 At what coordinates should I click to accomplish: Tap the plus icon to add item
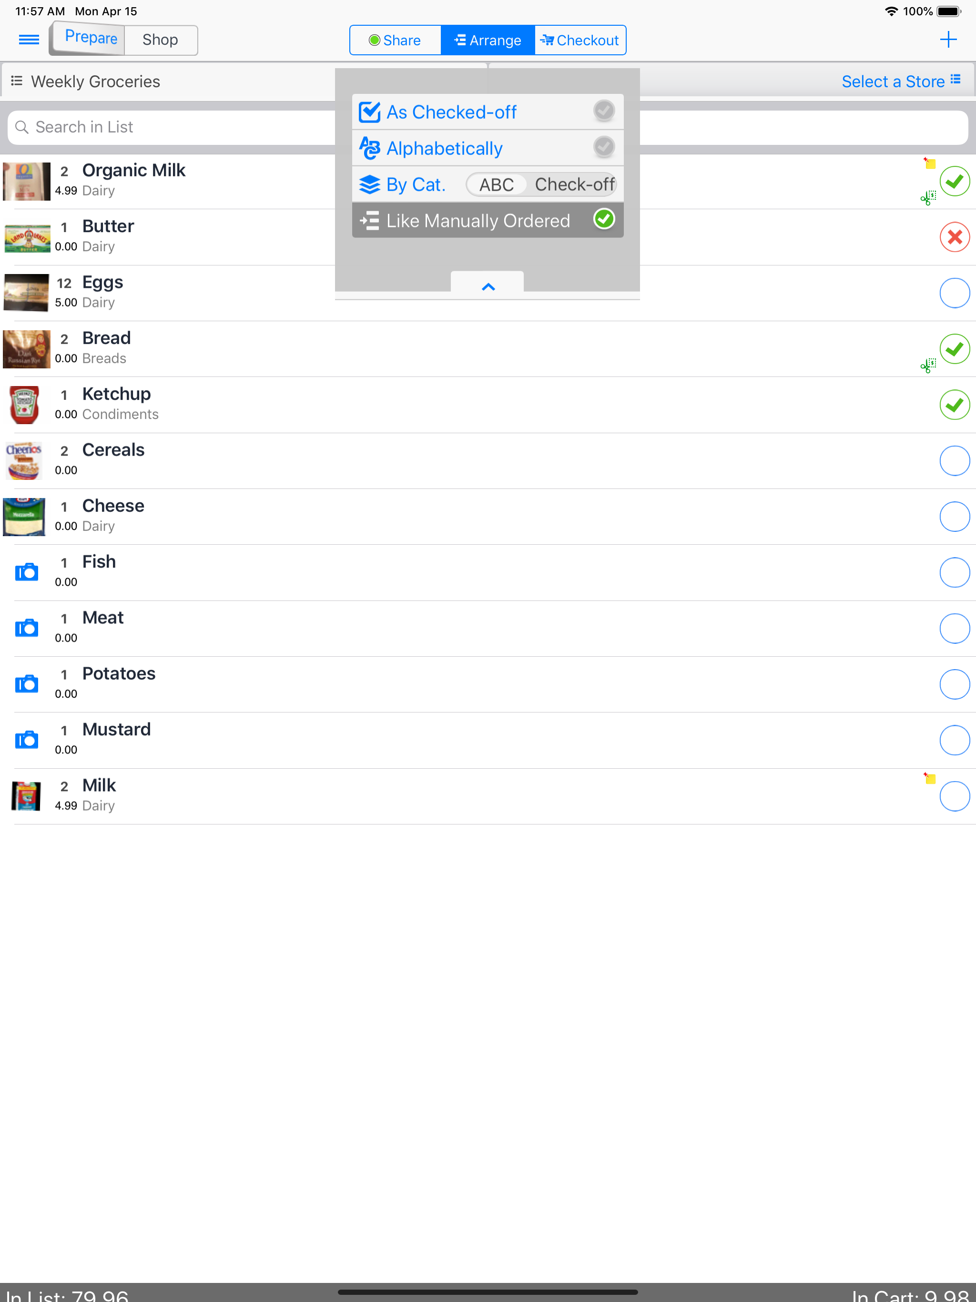pyautogui.click(x=948, y=40)
